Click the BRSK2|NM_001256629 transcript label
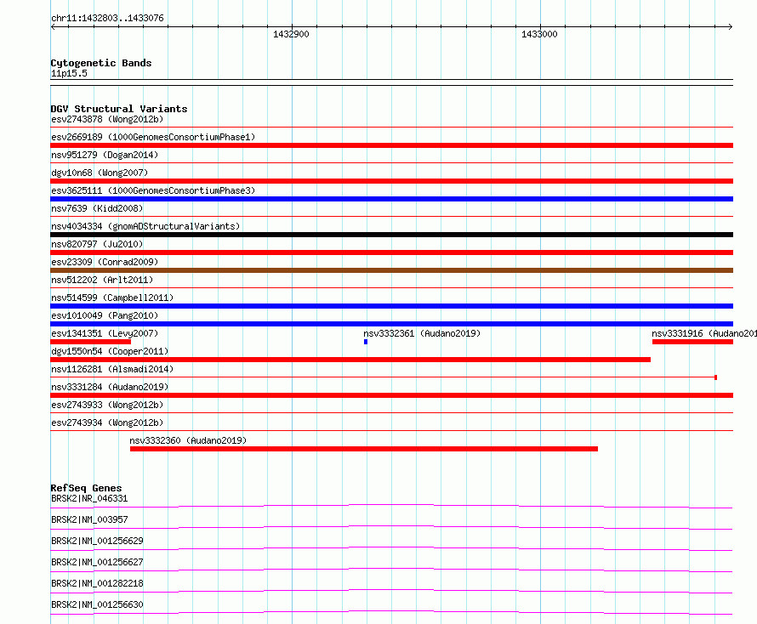 tap(97, 541)
